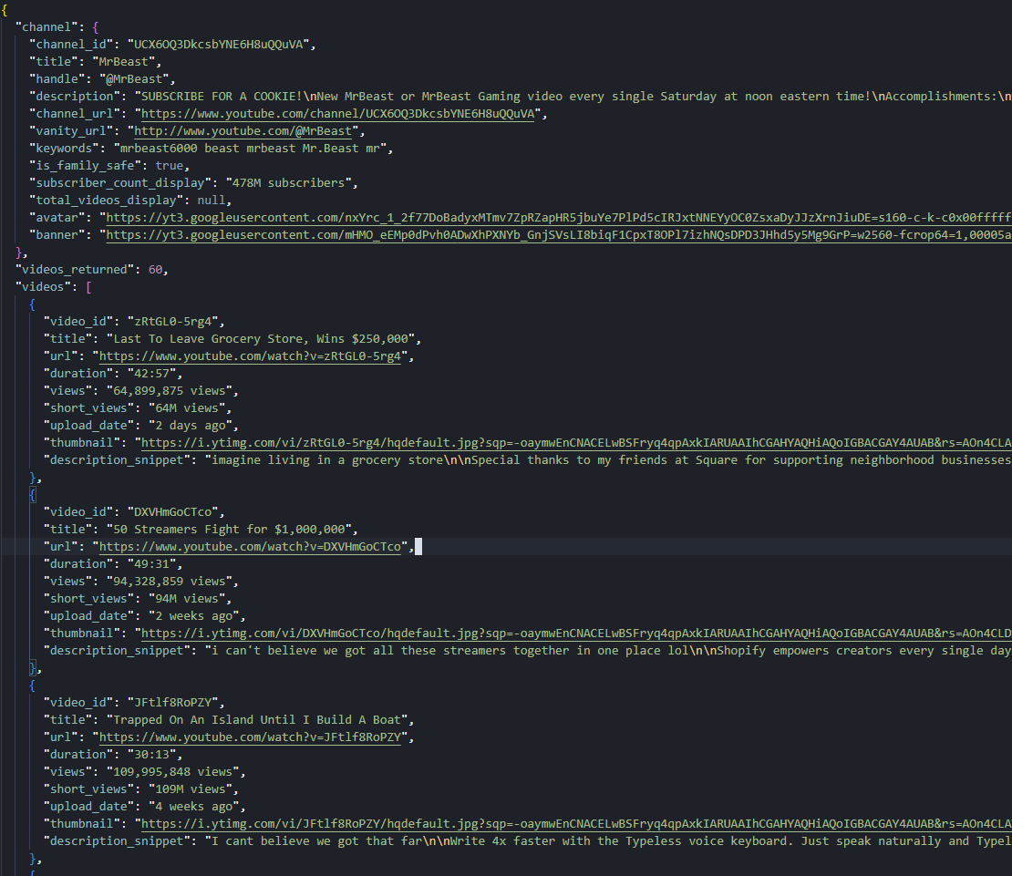Click the views value 109,995,848 views
This screenshot has width=1012, height=876.
pyautogui.click(x=173, y=771)
